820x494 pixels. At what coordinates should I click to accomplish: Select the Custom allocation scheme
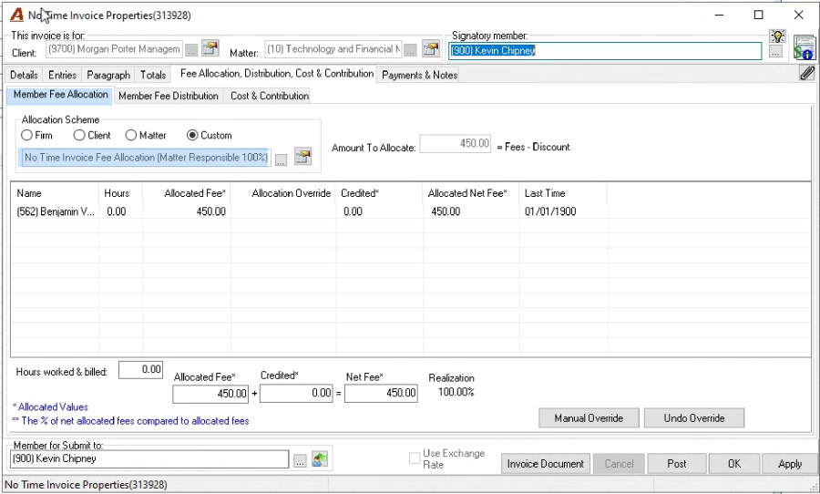[x=192, y=135]
